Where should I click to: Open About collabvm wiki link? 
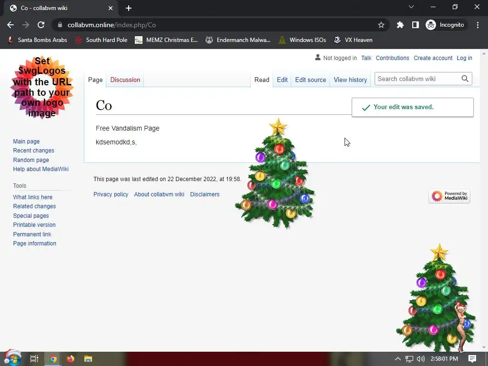(x=159, y=194)
